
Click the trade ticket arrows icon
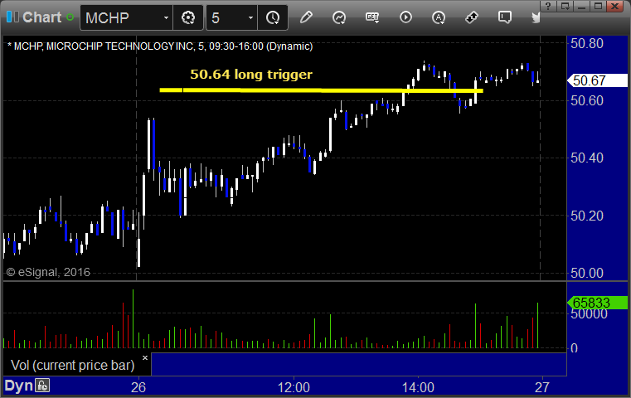click(x=472, y=17)
